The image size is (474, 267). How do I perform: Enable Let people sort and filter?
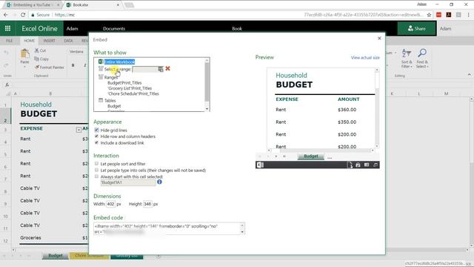(96, 163)
